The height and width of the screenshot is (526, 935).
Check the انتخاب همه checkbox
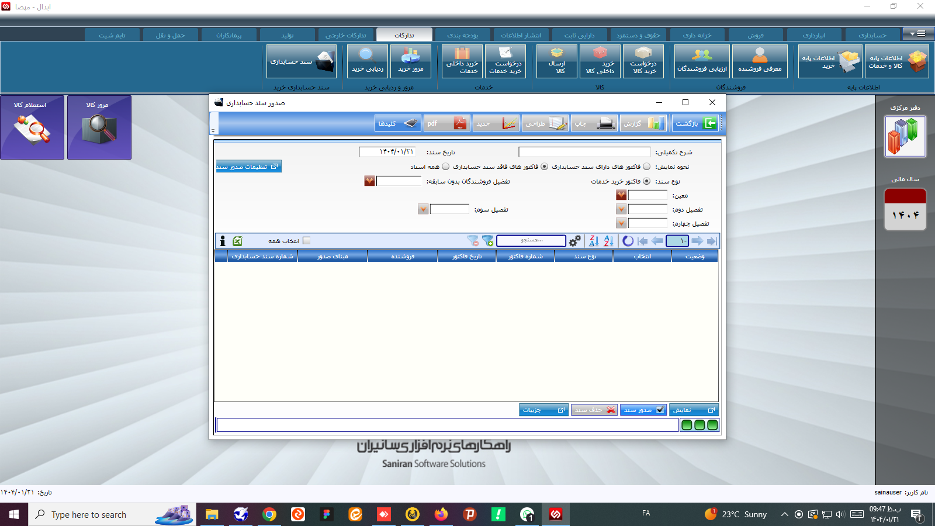coord(306,240)
